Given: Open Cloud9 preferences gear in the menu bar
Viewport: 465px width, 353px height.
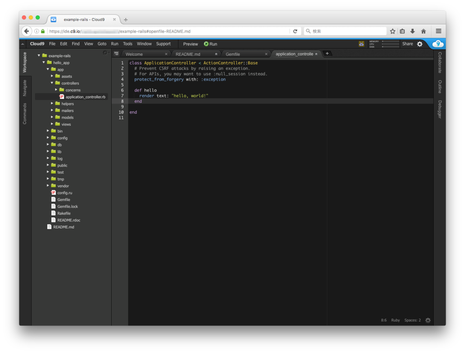Looking at the screenshot, I should point(420,44).
